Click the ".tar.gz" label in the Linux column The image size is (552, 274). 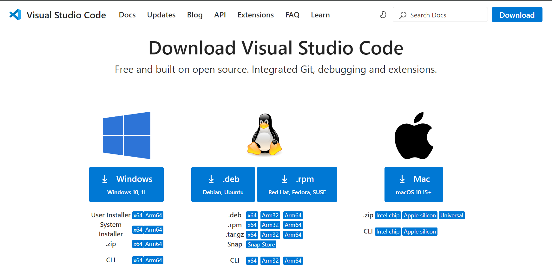point(235,234)
